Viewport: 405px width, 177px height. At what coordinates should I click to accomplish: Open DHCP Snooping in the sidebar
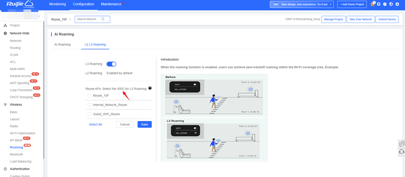click(21, 97)
